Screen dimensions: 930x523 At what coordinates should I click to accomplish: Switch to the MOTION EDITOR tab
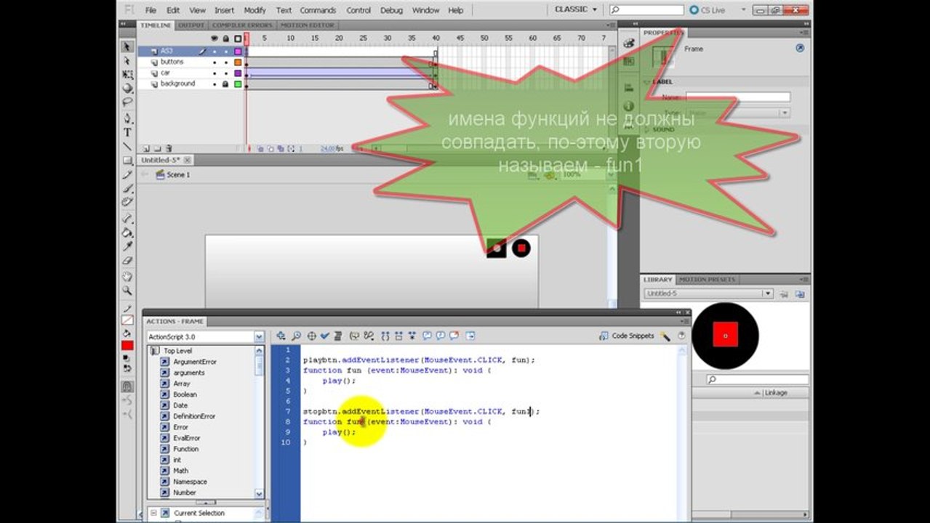pos(308,25)
